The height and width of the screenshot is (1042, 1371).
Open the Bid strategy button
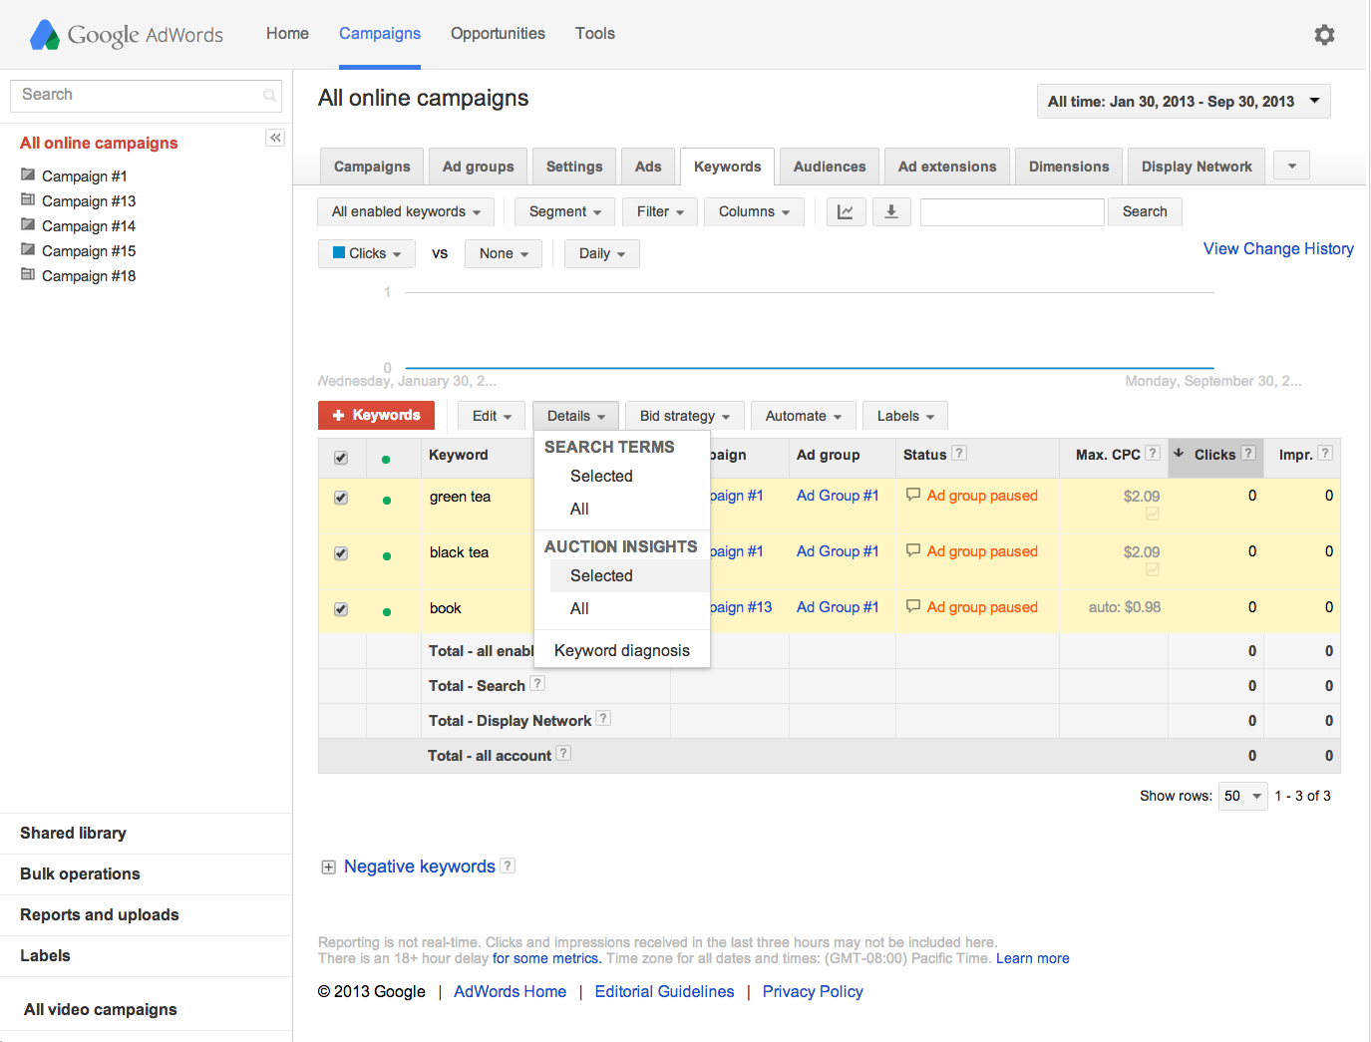coord(684,416)
